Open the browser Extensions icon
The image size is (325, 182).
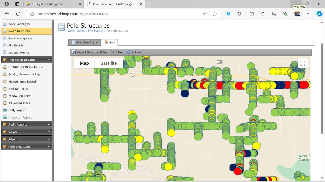(x=239, y=14)
